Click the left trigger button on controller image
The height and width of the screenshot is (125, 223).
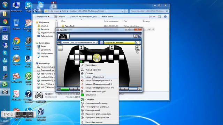pyautogui.click(x=81, y=48)
